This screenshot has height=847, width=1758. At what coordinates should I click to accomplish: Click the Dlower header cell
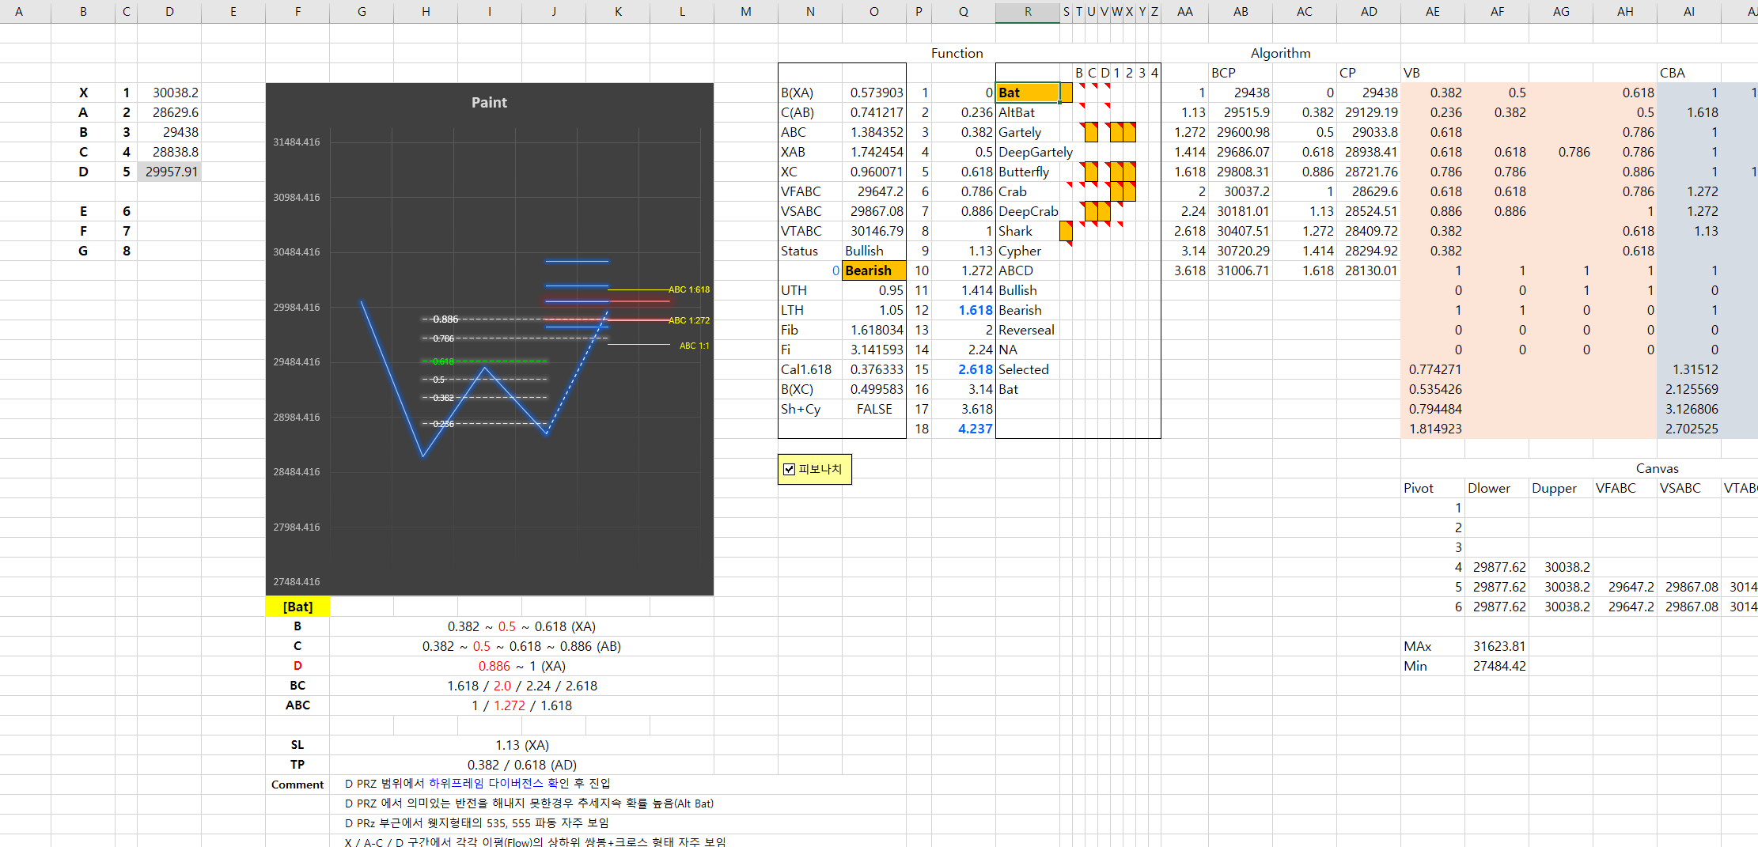tap(1497, 488)
